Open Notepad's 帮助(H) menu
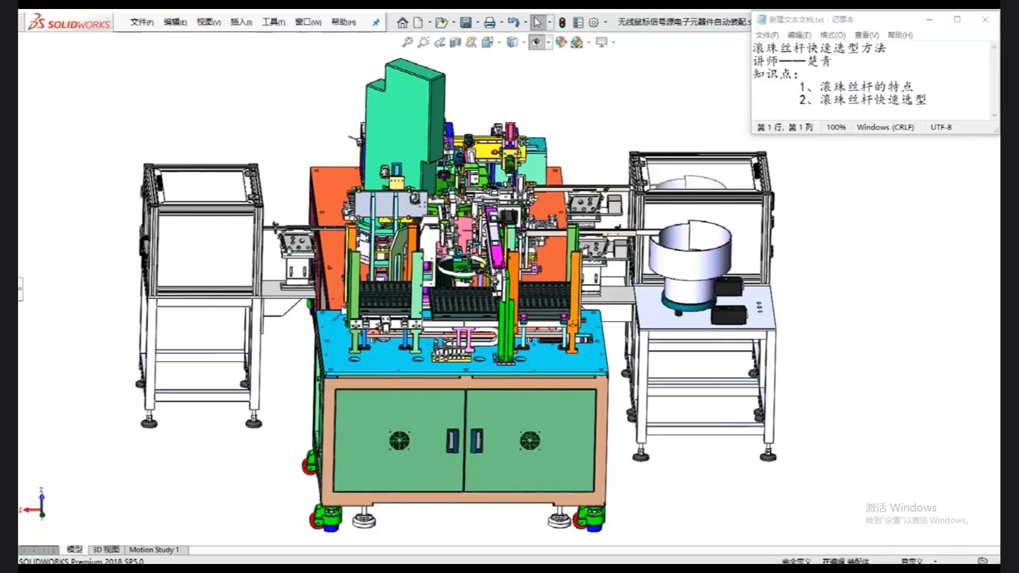 900,35
